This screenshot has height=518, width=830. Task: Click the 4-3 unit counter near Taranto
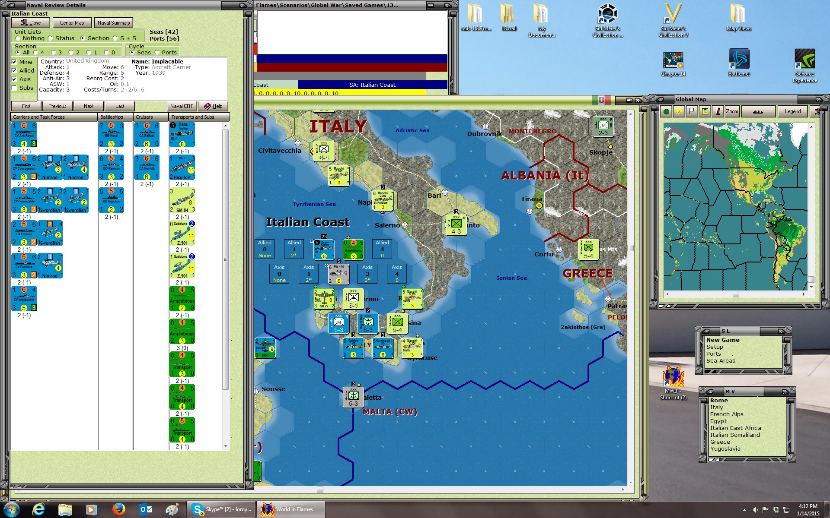(x=456, y=225)
